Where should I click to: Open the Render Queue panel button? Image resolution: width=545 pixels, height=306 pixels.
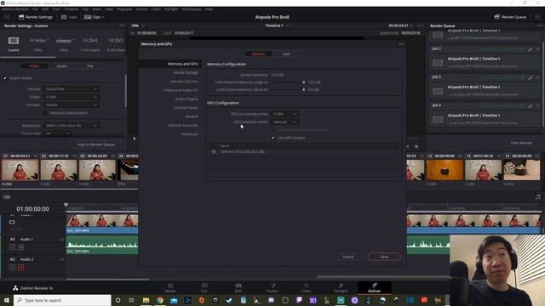(x=510, y=17)
